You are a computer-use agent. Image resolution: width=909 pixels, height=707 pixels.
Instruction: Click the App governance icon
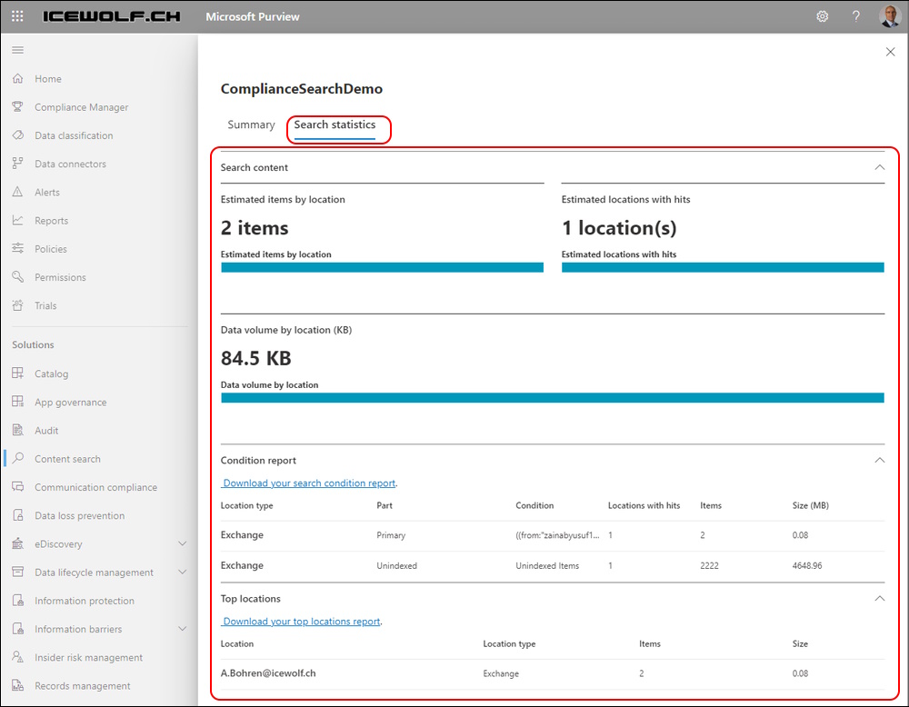click(x=18, y=403)
